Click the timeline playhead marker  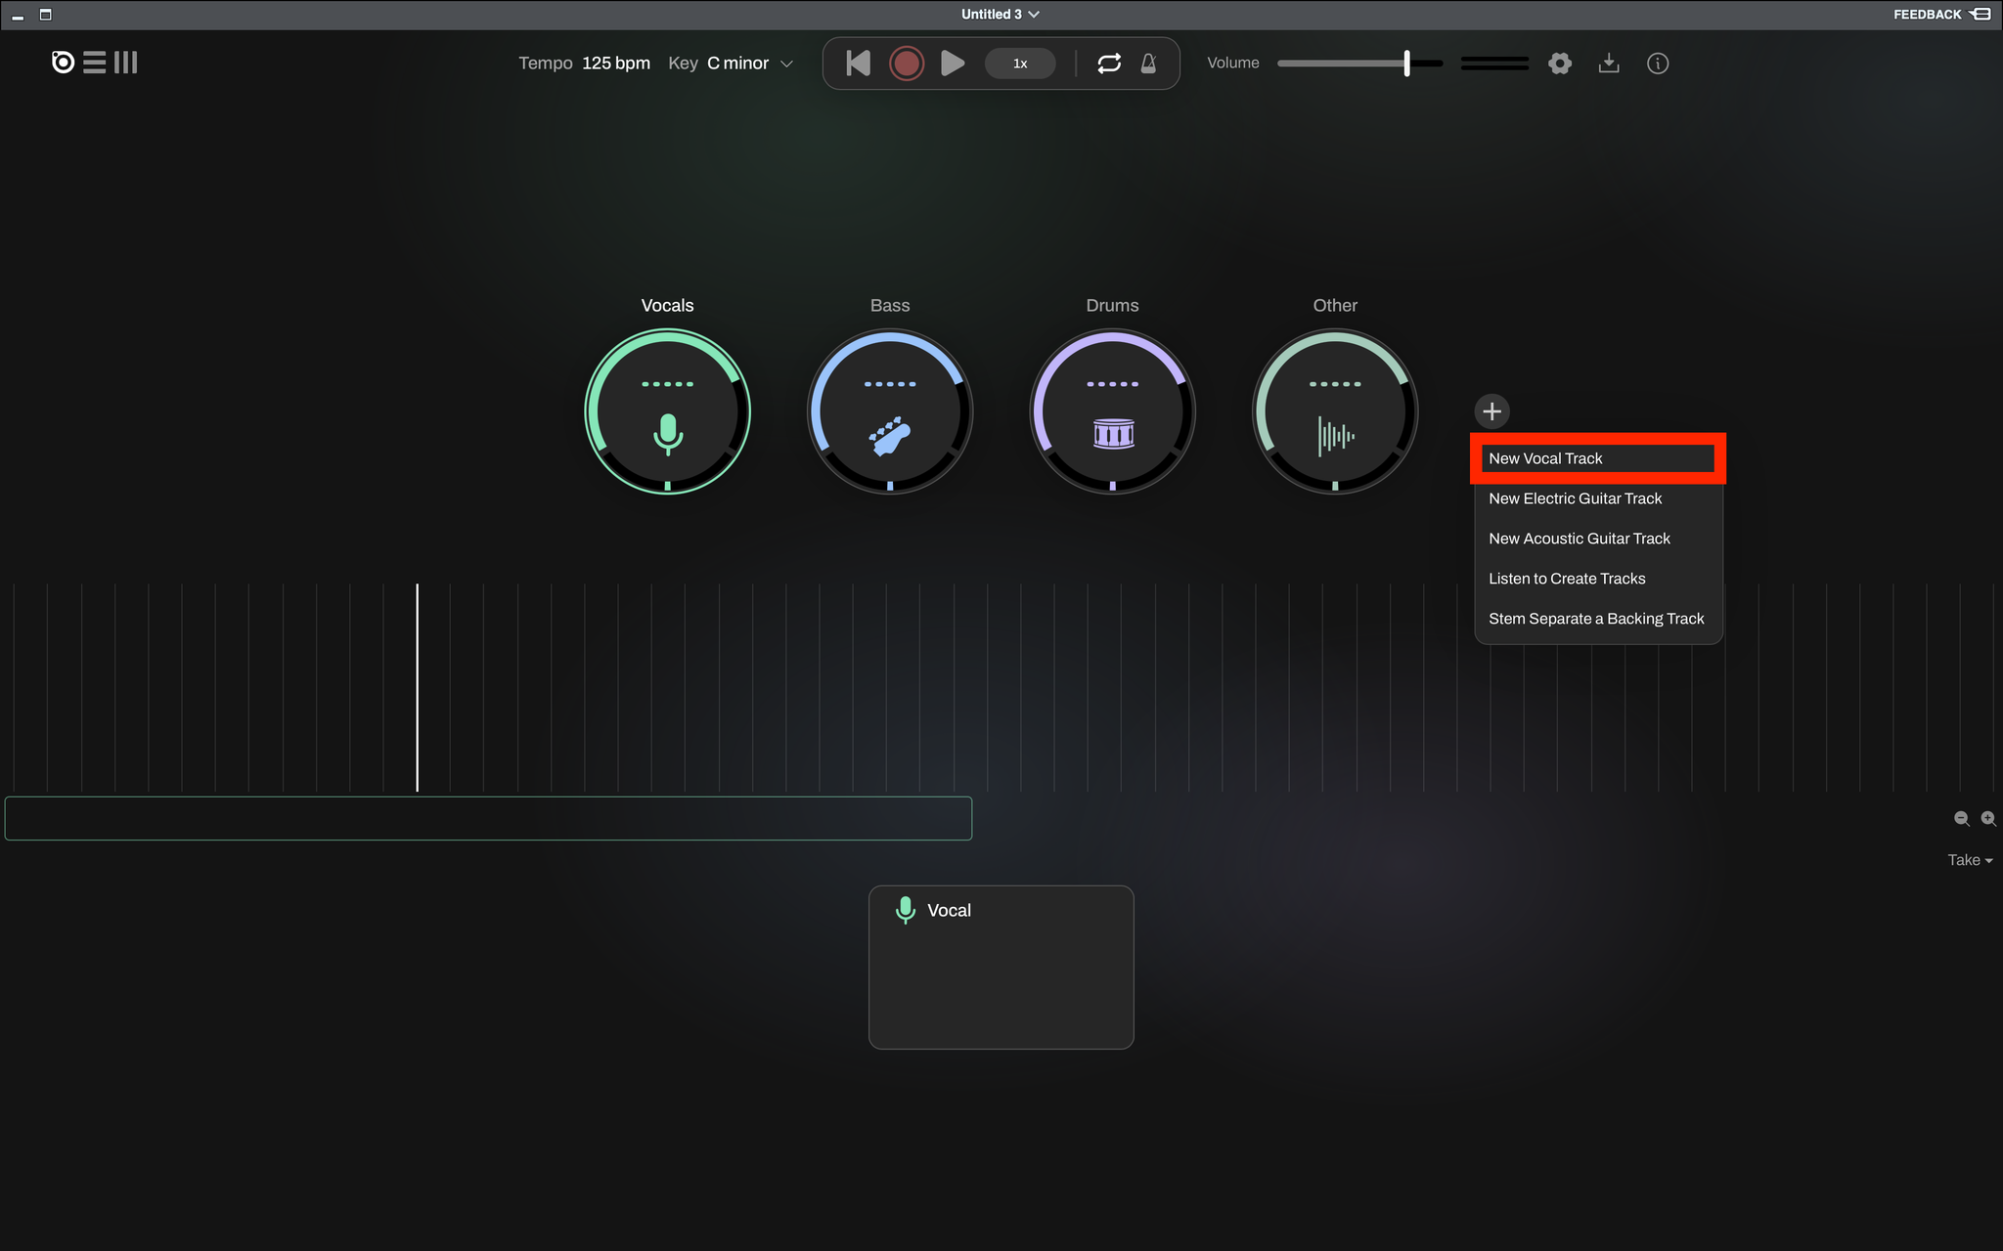click(x=418, y=687)
